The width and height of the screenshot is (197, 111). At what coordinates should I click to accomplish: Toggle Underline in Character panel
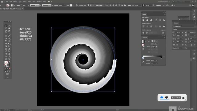pyautogui.click(x=191, y=45)
